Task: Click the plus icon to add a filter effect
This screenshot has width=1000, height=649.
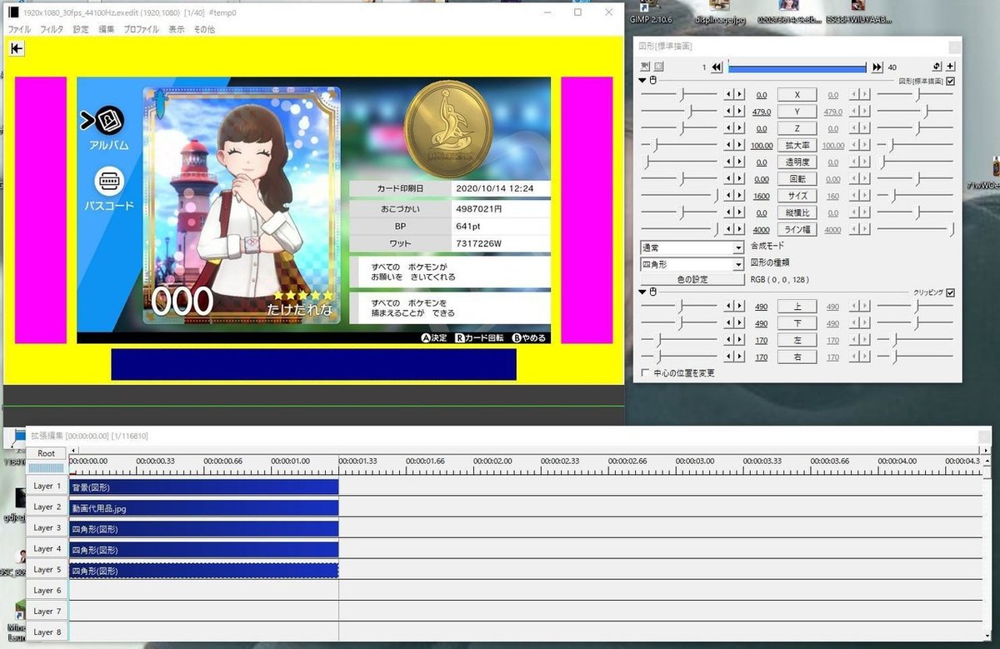Action: pos(949,67)
